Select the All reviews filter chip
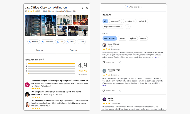190x114 pixels. 105,21
